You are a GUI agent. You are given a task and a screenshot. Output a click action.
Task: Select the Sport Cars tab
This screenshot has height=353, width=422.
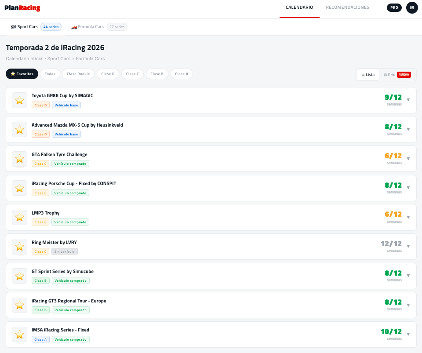click(x=36, y=27)
